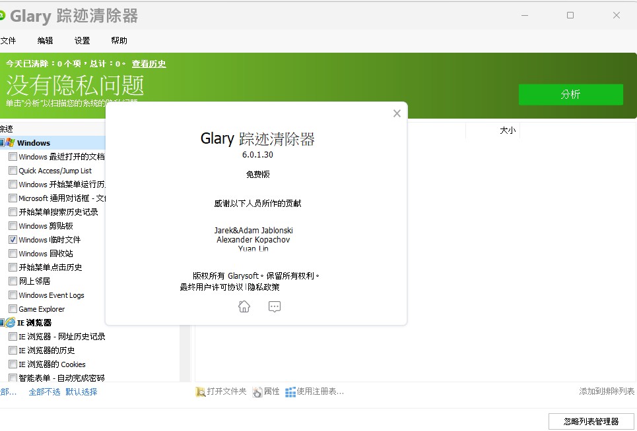Viewport: 637px width, 431px height.
Task: Click the green 分析 button
Action: point(570,94)
